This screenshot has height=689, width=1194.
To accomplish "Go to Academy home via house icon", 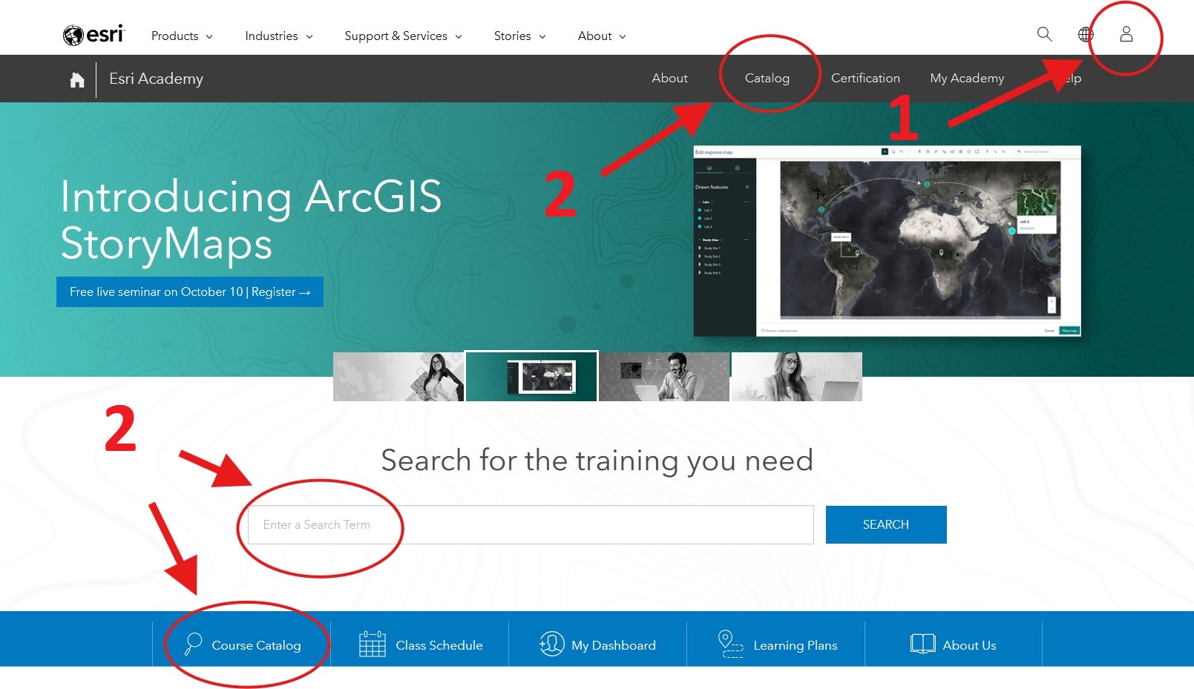I will click(77, 79).
